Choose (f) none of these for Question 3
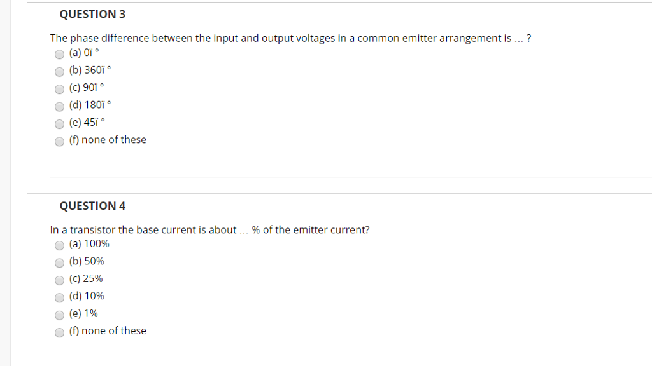 59,141
